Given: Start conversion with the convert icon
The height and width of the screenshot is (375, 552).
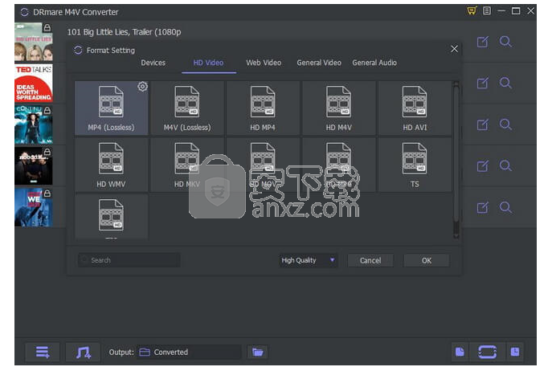Looking at the screenshot, I should point(487,353).
